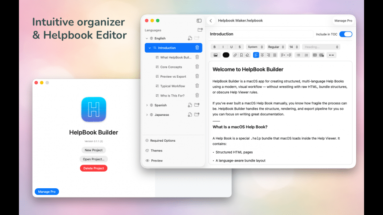Open Themes in sidebar
Image resolution: width=383 pixels, height=215 pixels.
click(x=154, y=150)
